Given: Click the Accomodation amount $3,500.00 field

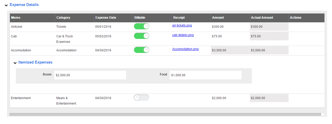Looking at the screenshot, I should tap(230, 50).
